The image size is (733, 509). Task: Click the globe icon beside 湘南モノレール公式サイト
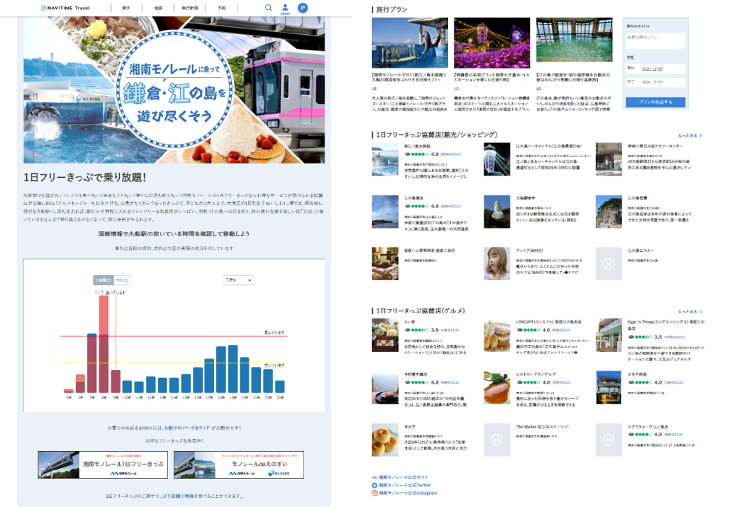(x=374, y=477)
